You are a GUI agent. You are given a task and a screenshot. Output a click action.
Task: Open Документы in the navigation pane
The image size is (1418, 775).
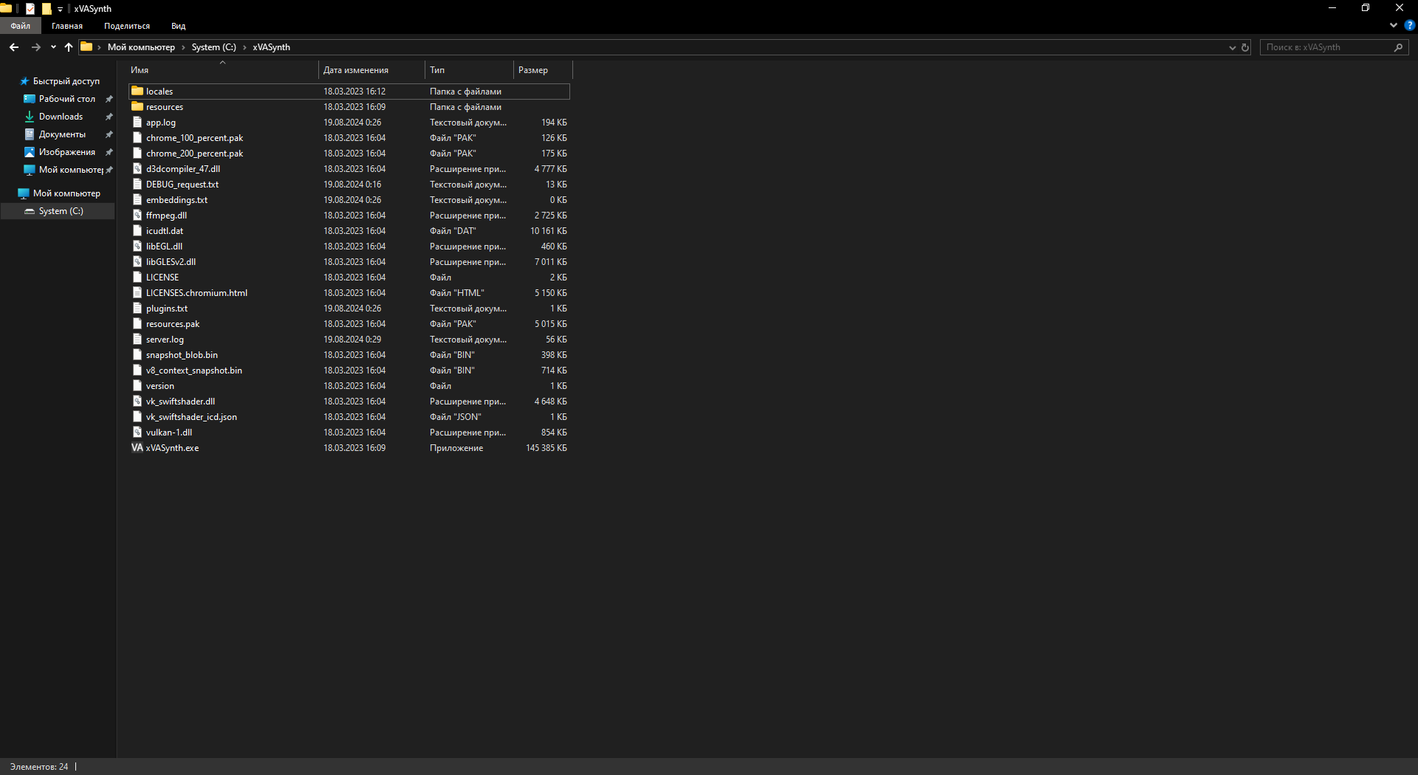[x=63, y=134]
